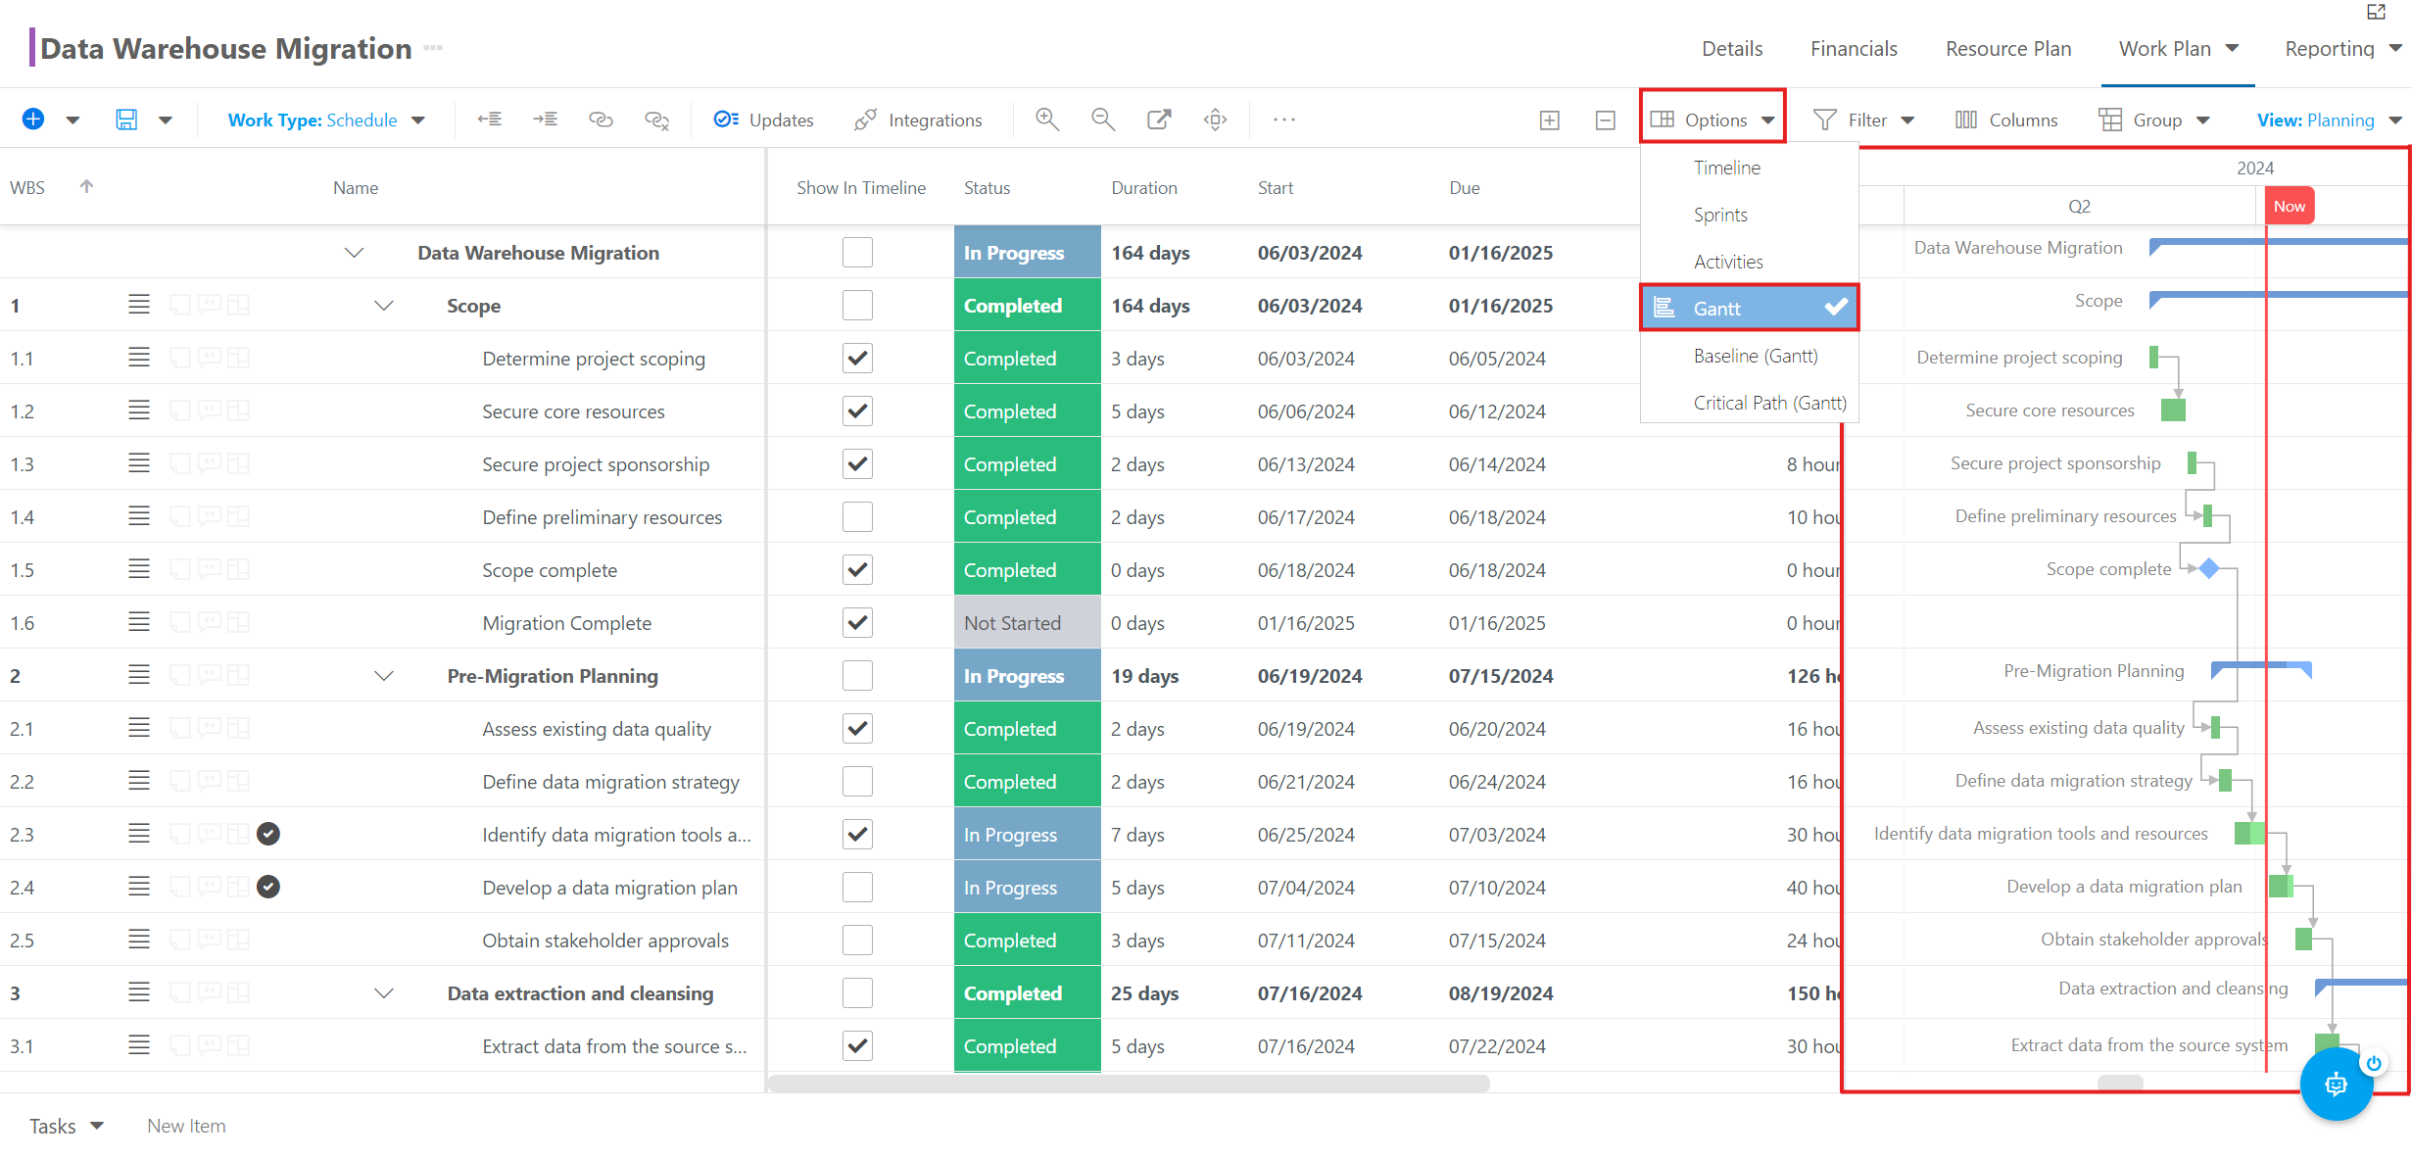Image resolution: width=2412 pixels, height=1159 pixels.
Task: Click the outdent task icon
Action: tap(490, 120)
